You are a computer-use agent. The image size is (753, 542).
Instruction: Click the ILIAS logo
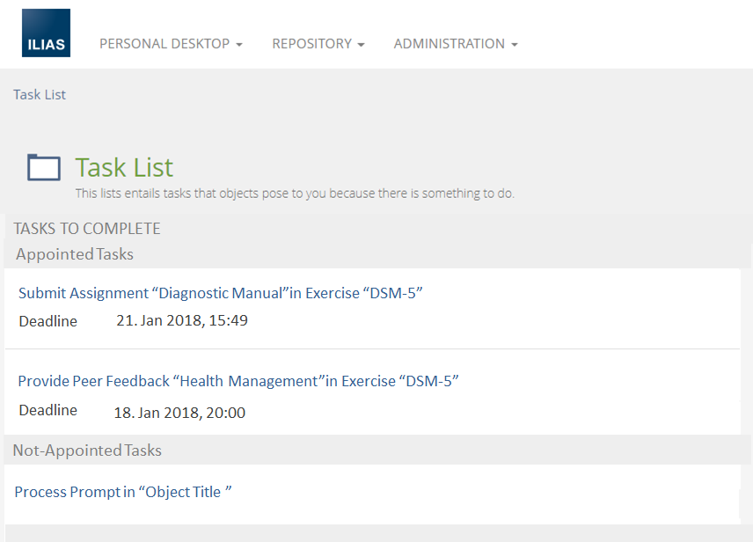coord(46,33)
